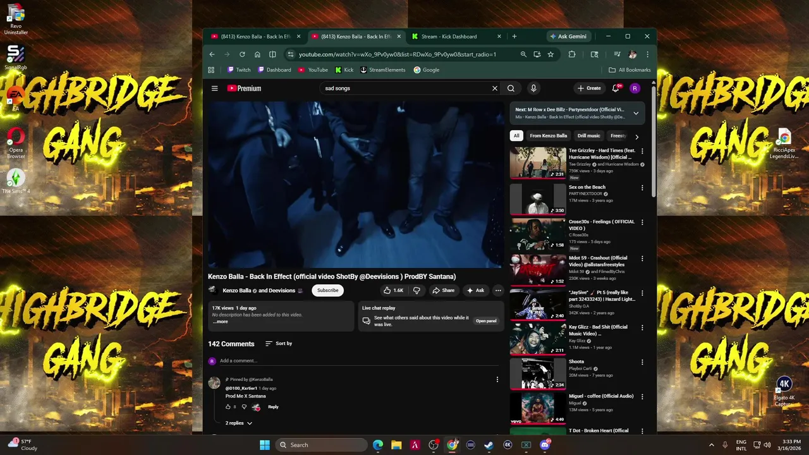This screenshot has height=455, width=809.
Task: Click the YouTube Premium logo
Action: click(x=244, y=88)
